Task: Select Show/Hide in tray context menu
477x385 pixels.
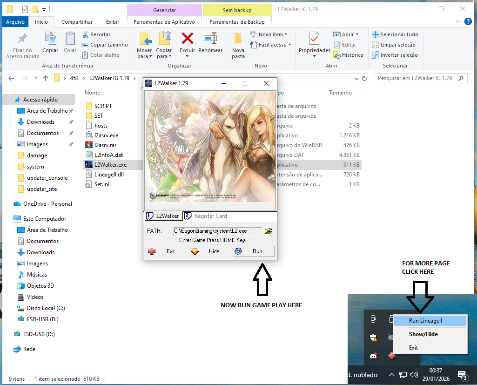Action: 430,334
